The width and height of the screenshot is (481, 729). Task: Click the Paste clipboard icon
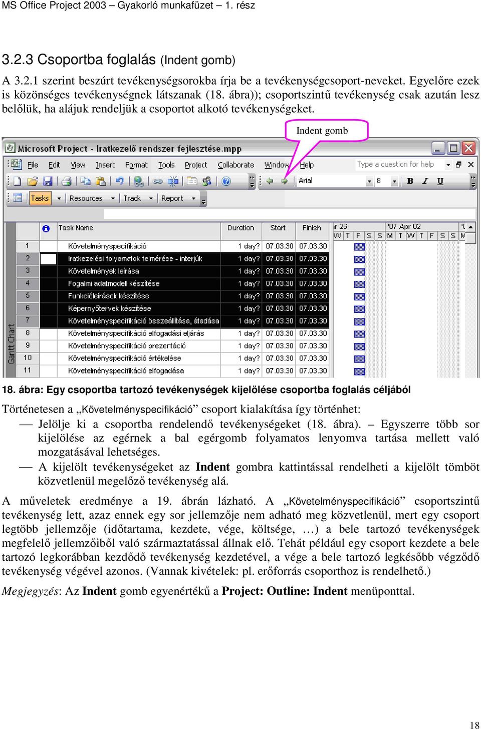pos(101,181)
